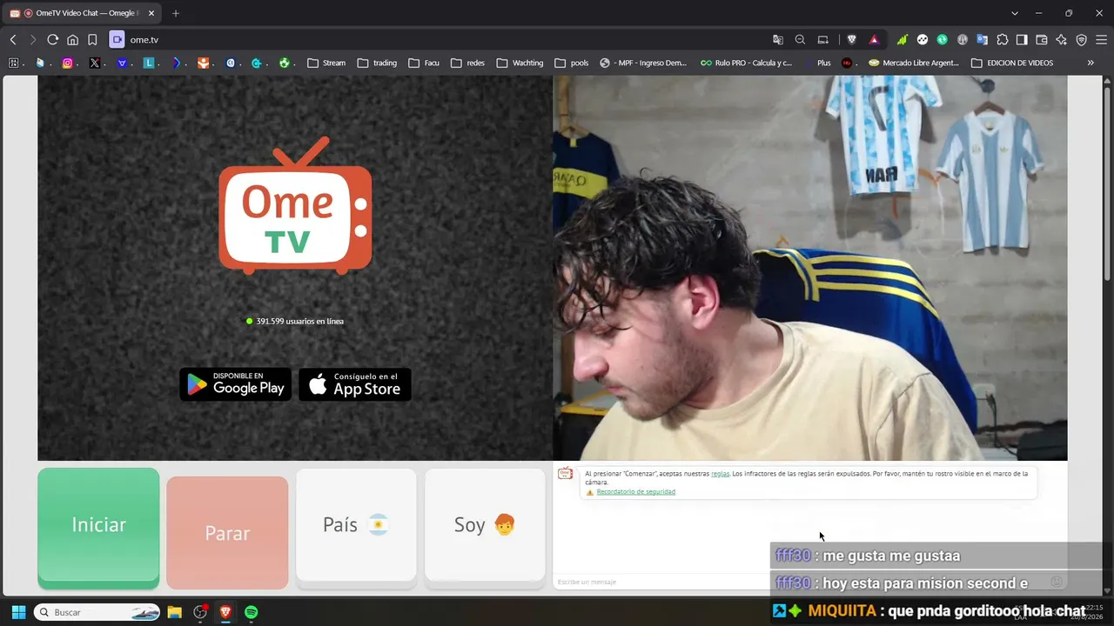Open the trading bookmarks folder
This screenshot has height=626, width=1114.
pos(377,63)
